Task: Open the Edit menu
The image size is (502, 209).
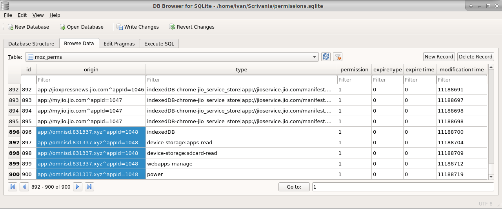Action: coord(22,15)
